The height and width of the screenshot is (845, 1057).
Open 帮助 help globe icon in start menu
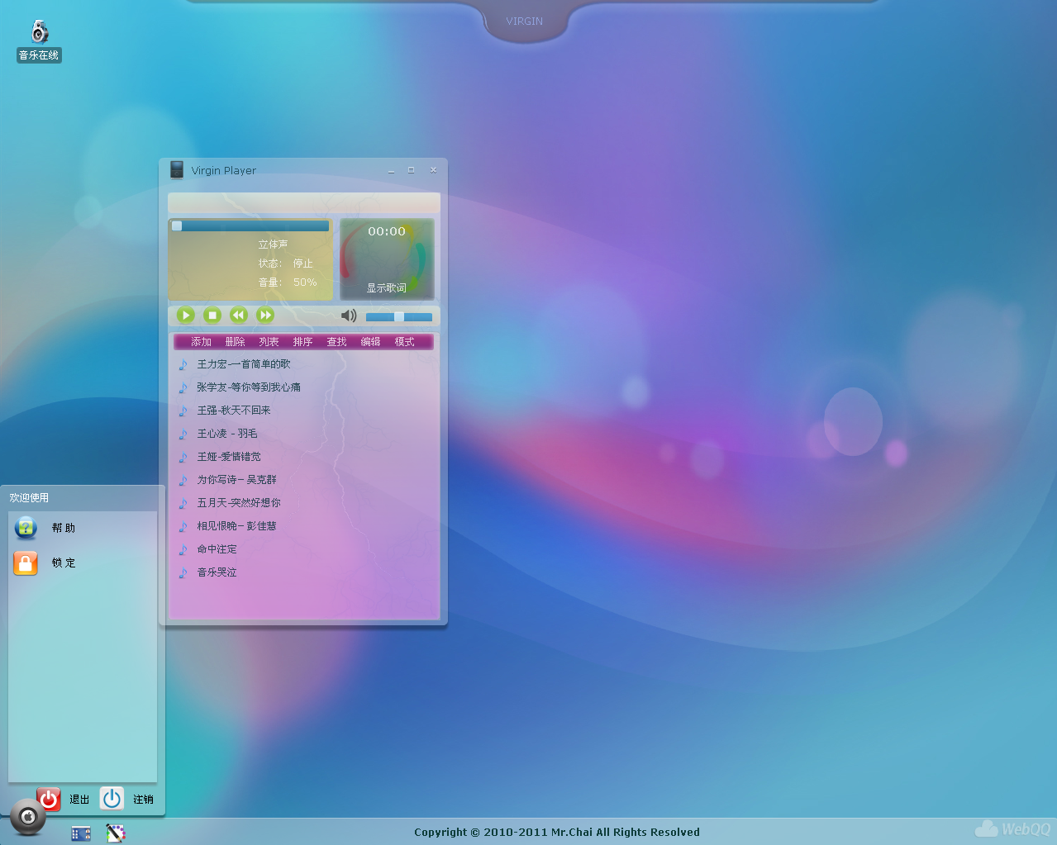point(26,528)
